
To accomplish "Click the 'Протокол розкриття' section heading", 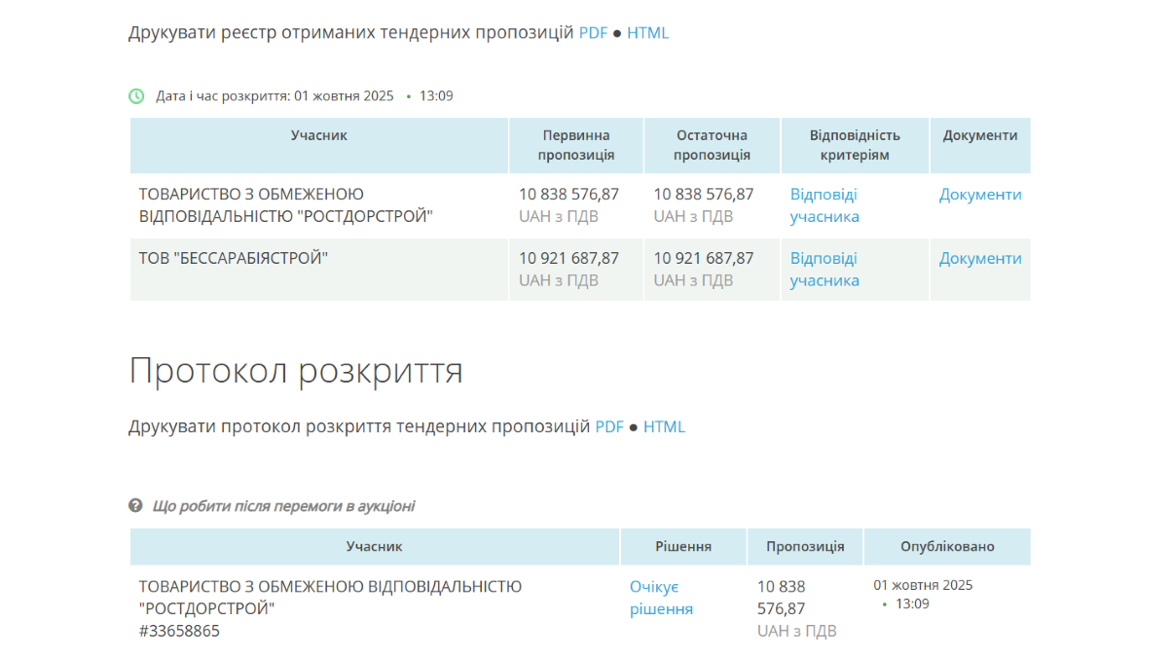I will coord(296,371).
